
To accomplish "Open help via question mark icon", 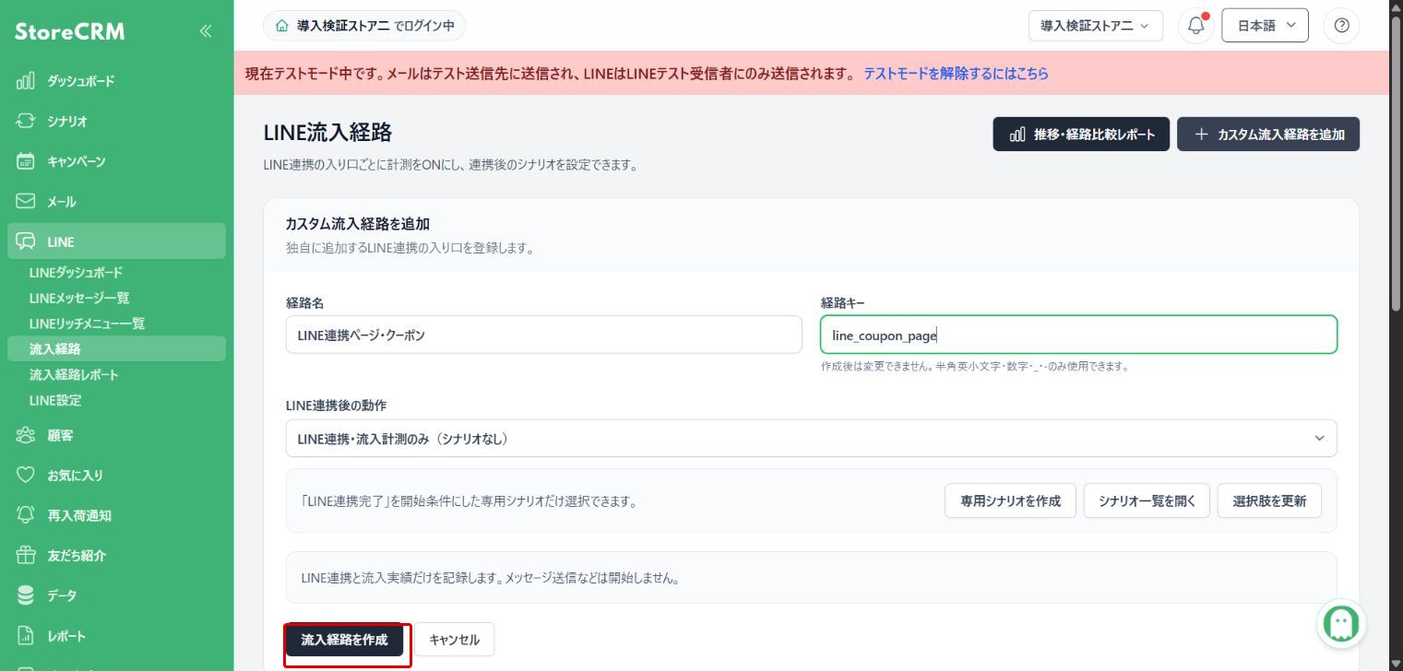I will tap(1341, 26).
